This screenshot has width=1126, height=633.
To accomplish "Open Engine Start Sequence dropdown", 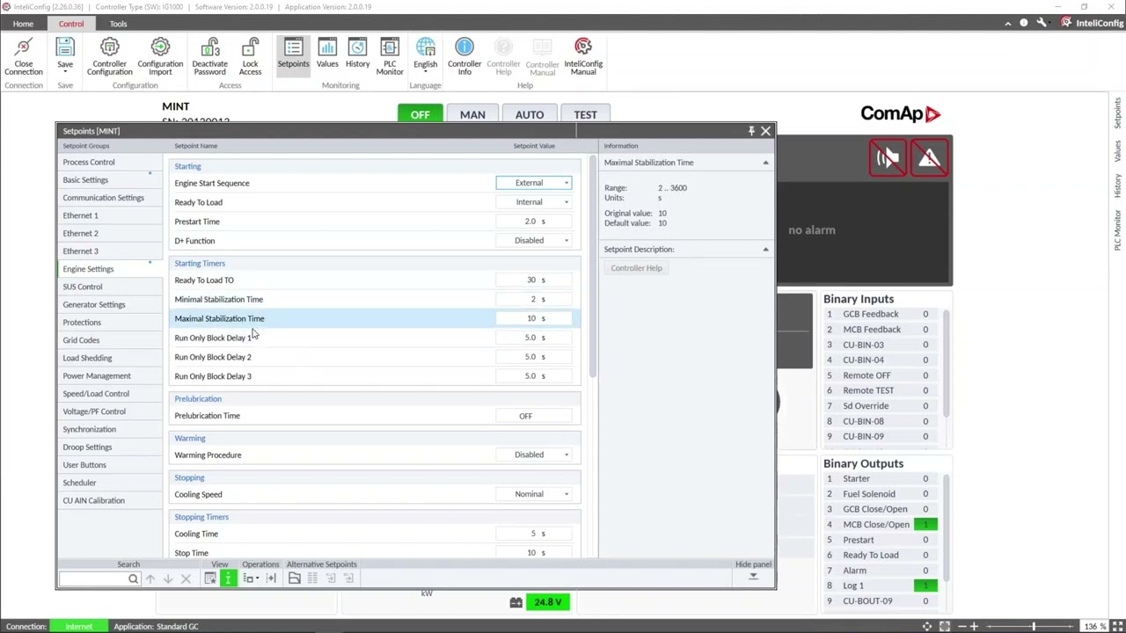I will [567, 183].
